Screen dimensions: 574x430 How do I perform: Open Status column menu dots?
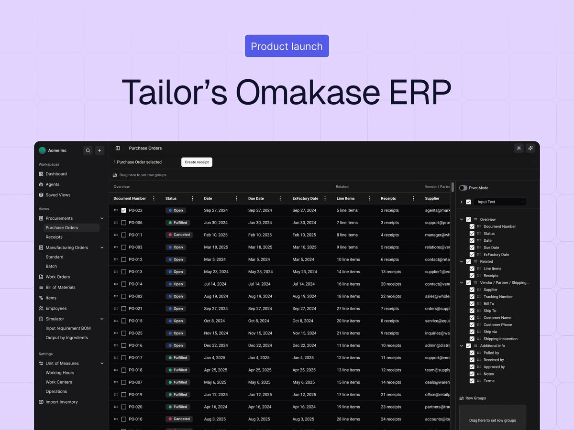click(x=192, y=198)
